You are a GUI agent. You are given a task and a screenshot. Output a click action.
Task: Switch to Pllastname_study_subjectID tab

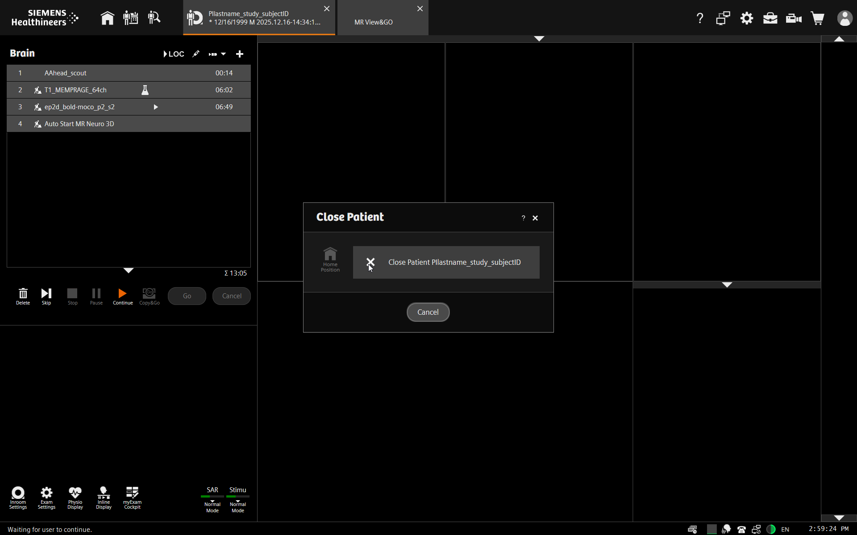(x=259, y=18)
